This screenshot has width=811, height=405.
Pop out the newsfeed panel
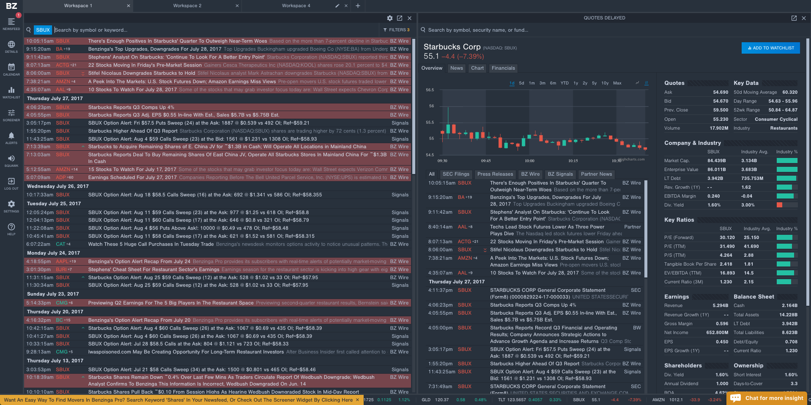[x=400, y=18]
